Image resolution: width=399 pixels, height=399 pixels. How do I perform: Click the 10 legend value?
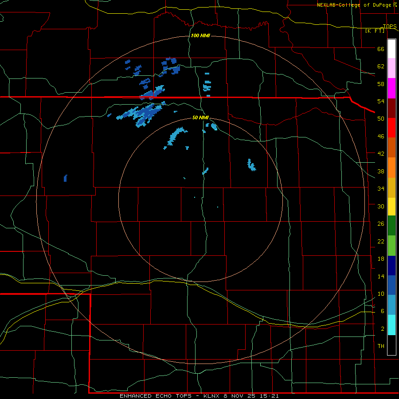tap(381, 294)
